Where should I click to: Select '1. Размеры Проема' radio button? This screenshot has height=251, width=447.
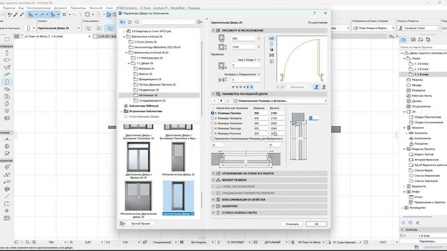212,113
